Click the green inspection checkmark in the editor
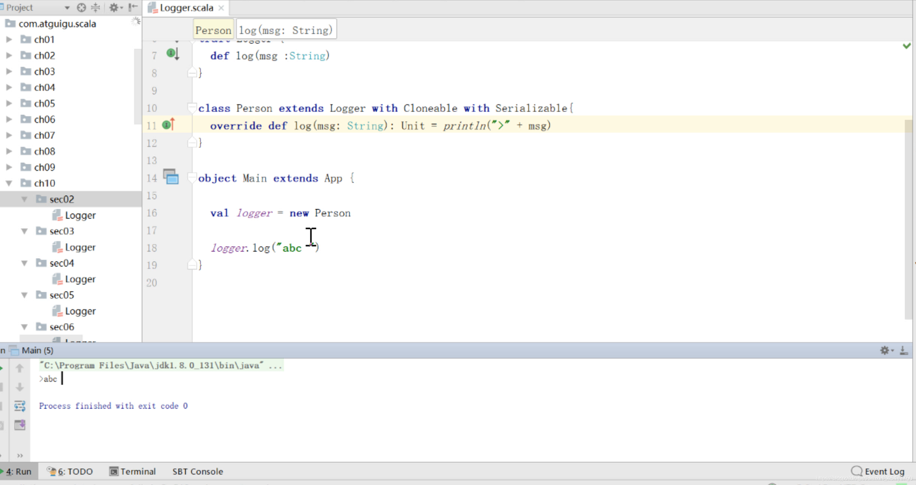The width and height of the screenshot is (916, 485). tap(906, 45)
